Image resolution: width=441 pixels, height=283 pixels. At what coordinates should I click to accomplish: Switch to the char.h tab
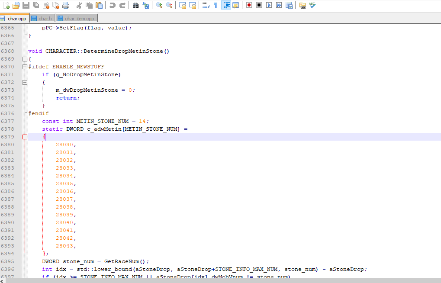42,19
